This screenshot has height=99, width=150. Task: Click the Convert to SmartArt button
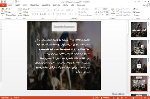coord(86,15)
